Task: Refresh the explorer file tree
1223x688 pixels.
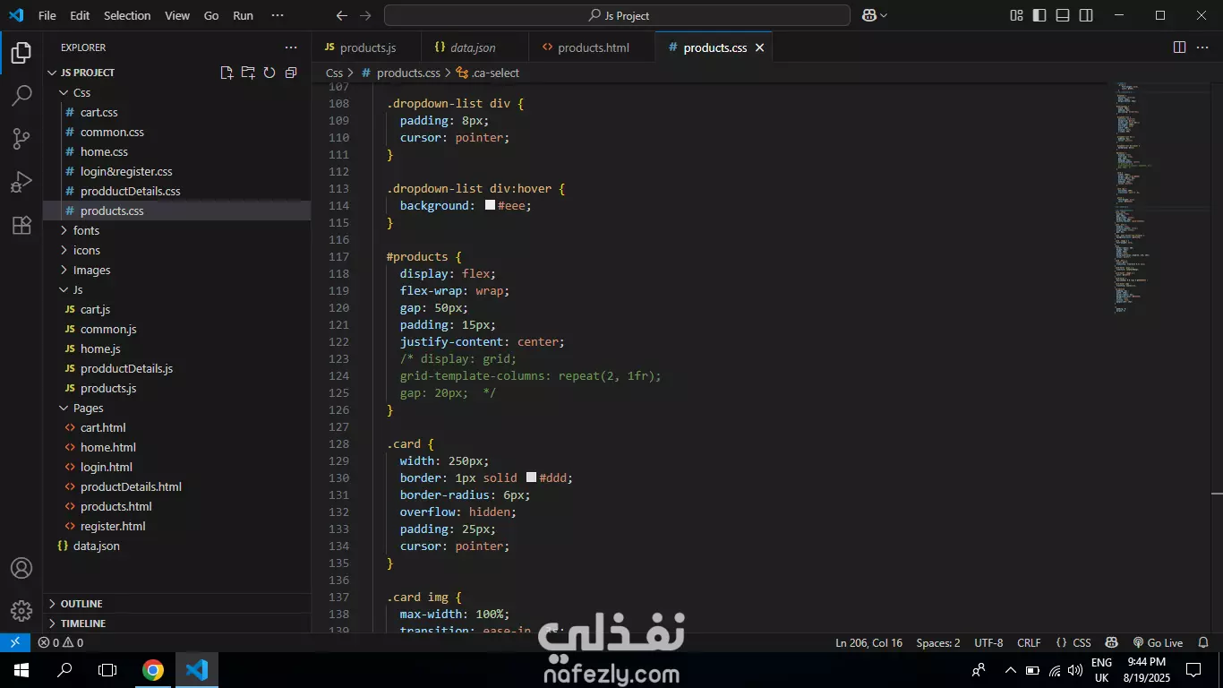Action: (269, 73)
